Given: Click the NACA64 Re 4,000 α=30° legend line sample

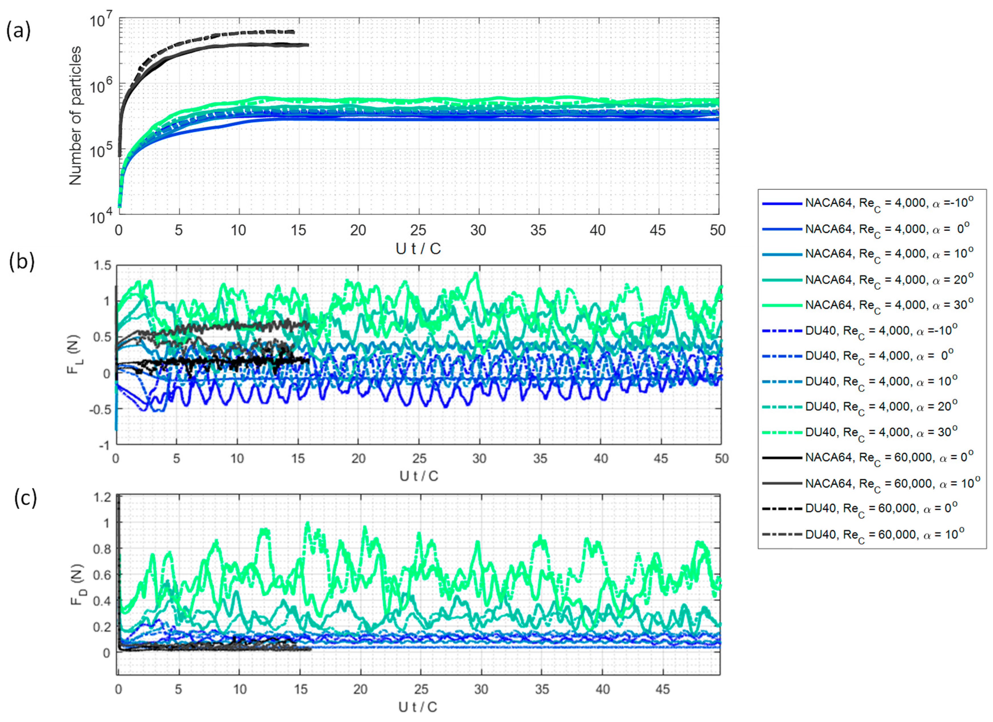Looking at the screenshot, I should [x=782, y=305].
